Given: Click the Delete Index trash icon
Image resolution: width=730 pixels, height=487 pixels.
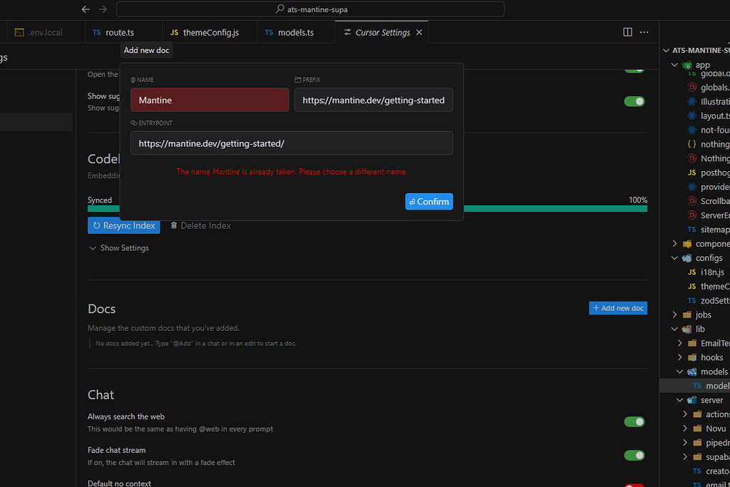Looking at the screenshot, I should point(173,225).
